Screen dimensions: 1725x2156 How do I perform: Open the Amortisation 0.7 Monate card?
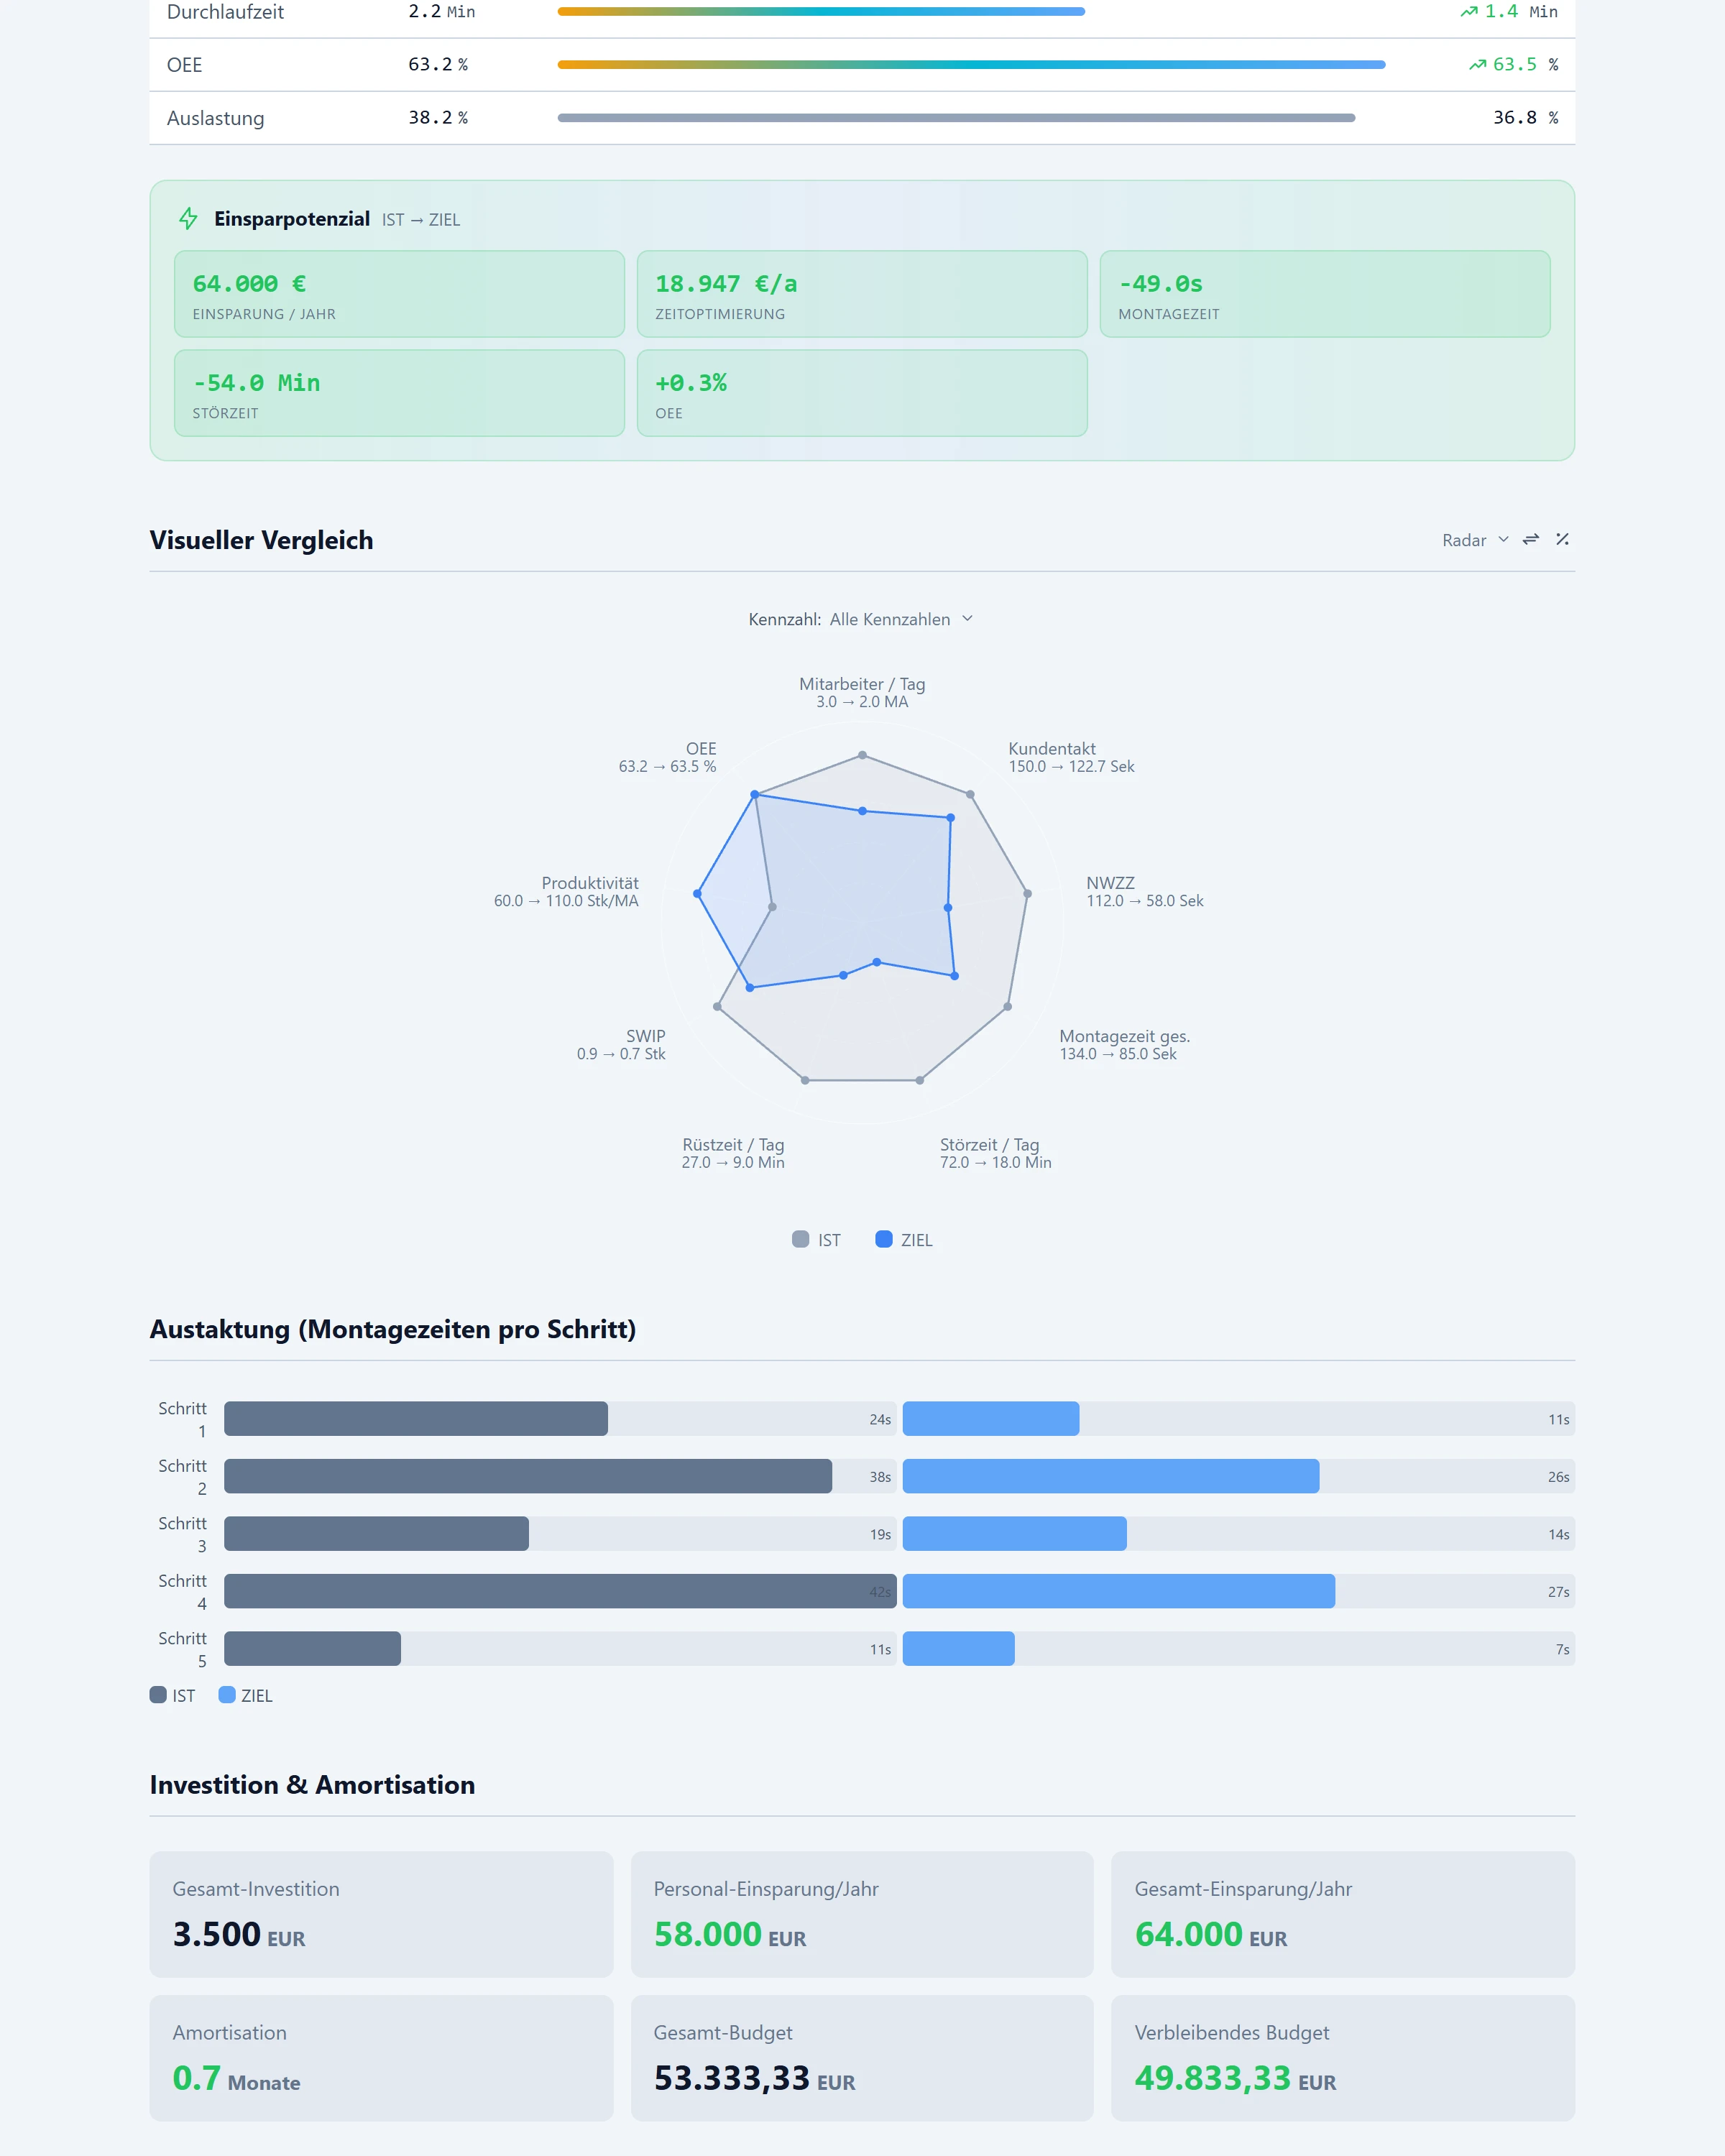tap(381, 2058)
